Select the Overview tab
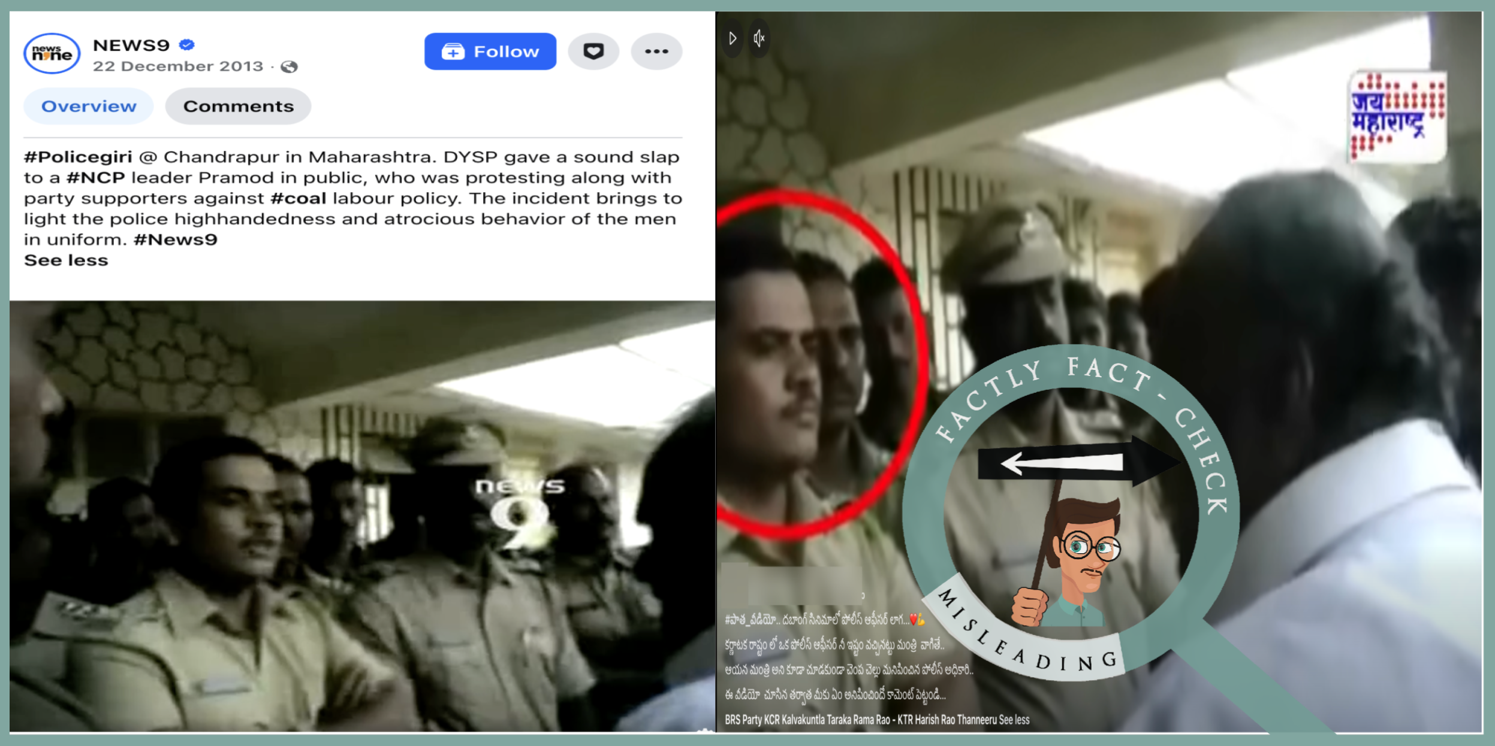 coord(89,107)
